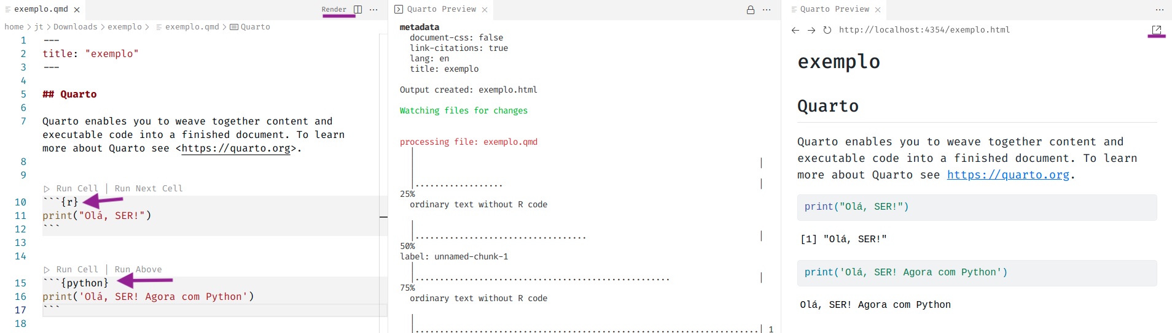Split the editor with the split icon
Screen dimensions: 1172x333
(357, 10)
